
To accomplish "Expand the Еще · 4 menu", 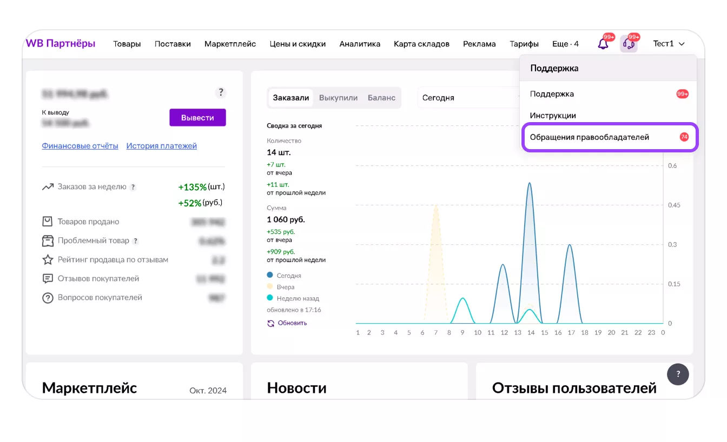I will pos(565,44).
